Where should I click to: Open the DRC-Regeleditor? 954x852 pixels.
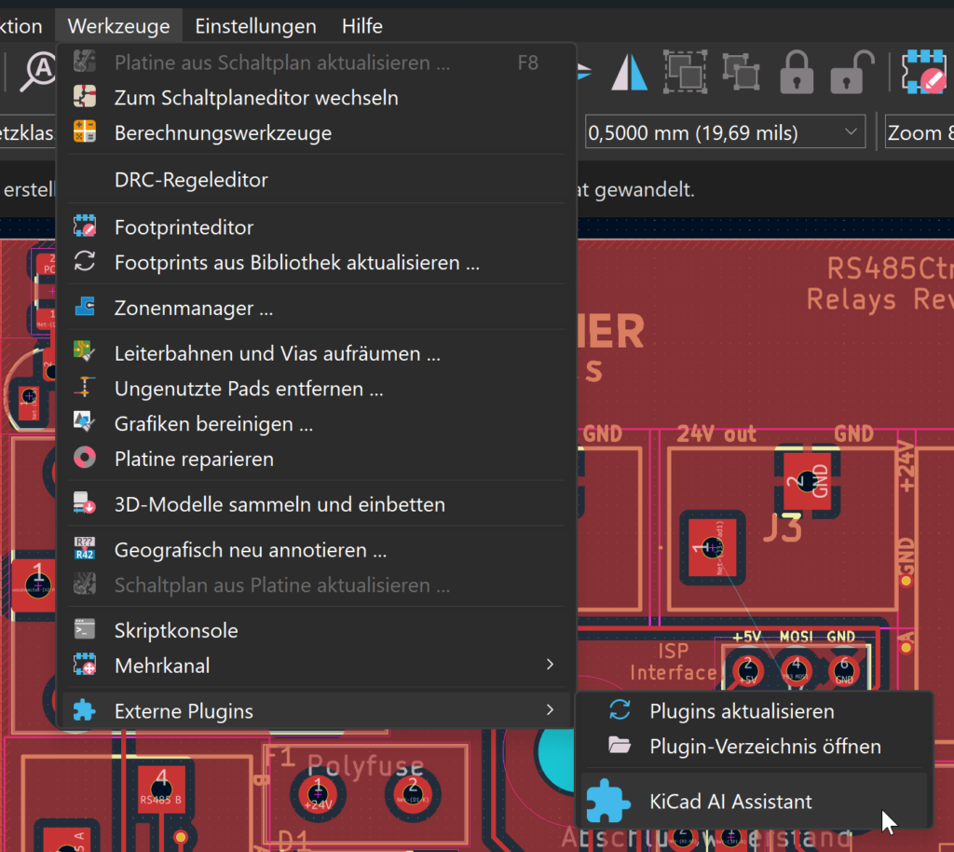317,180
